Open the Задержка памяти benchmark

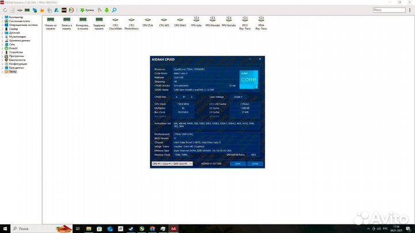(x=99, y=23)
